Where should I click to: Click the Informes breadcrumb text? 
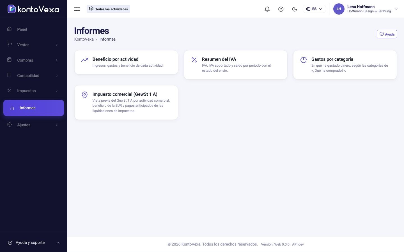pos(107,39)
